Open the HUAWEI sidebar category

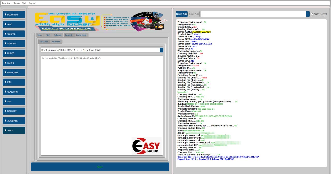click(14, 53)
